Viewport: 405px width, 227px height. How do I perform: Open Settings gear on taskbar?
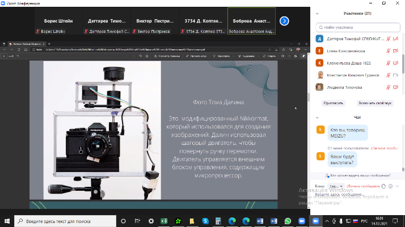click(x=151, y=221)
